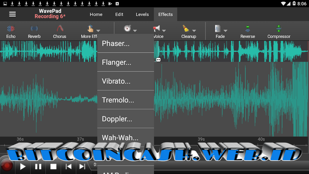Viewport: 309px width, 174px height.
Task: Choose Doppler... from the effects menu
Action: point(125,119)
